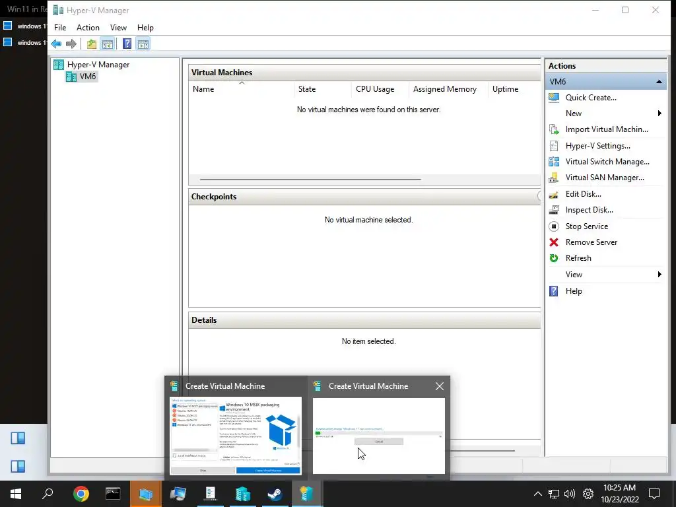Open the Action menu
Screen dimensions: 676x507
[x=88, y=28]
